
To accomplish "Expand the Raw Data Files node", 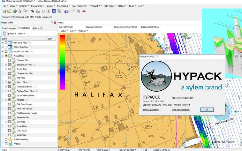I will click(x=3, y=43).
